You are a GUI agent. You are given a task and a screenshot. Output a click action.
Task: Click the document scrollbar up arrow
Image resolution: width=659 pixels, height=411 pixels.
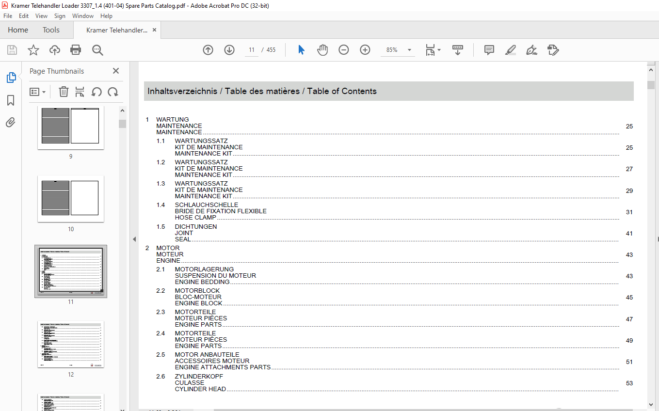(x=651, y=70)
